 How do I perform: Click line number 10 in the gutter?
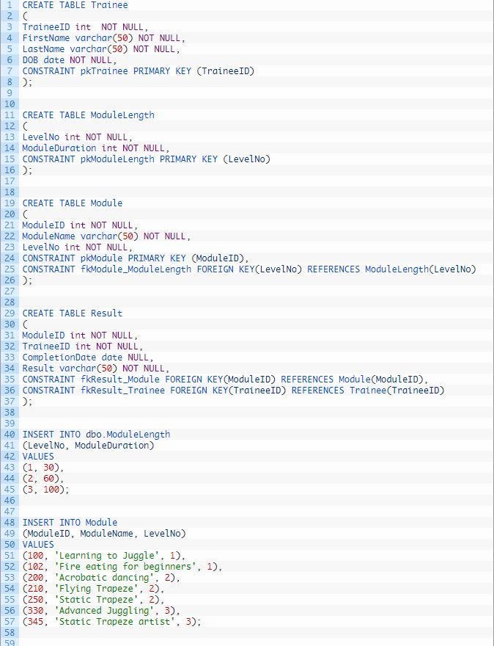[x=10, y=104]
